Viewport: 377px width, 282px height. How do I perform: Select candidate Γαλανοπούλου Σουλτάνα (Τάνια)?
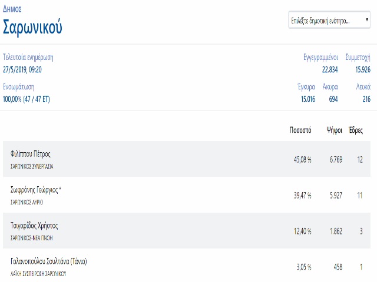(x=48, y=261)
